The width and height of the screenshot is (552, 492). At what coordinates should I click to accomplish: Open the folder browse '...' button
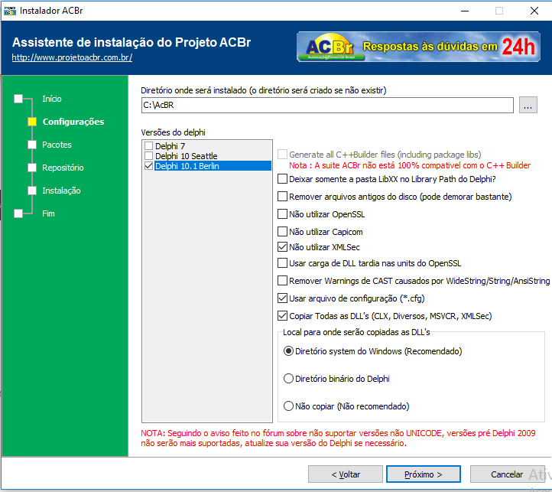[x=528, y=105]
